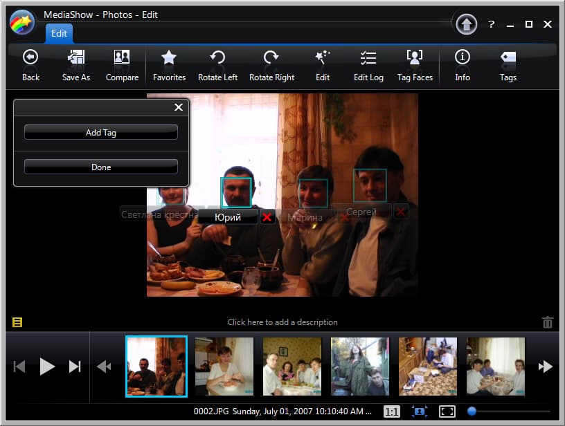Viewport: 565px width, 426px height.
Task: Skip to the next photo
Action: [x=75, y=367]
